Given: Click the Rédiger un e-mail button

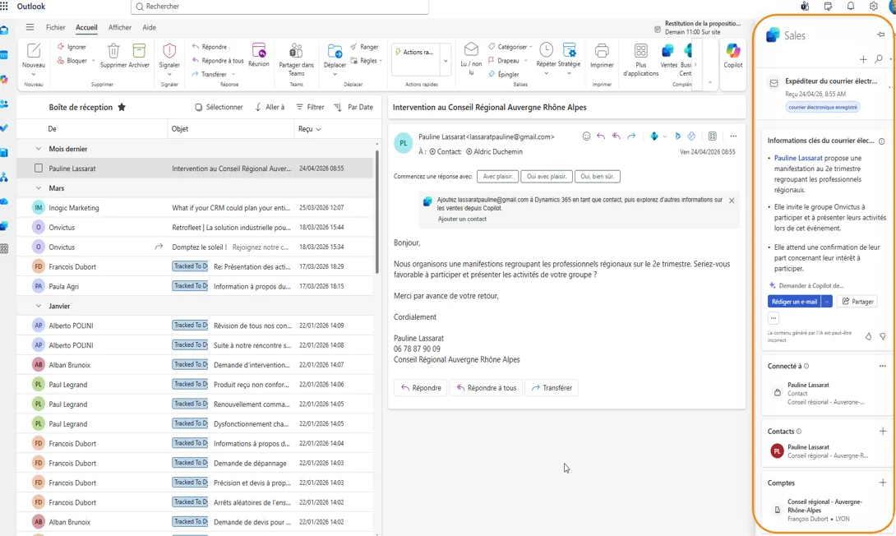Looking at the screenshot, I should point(794,301).
